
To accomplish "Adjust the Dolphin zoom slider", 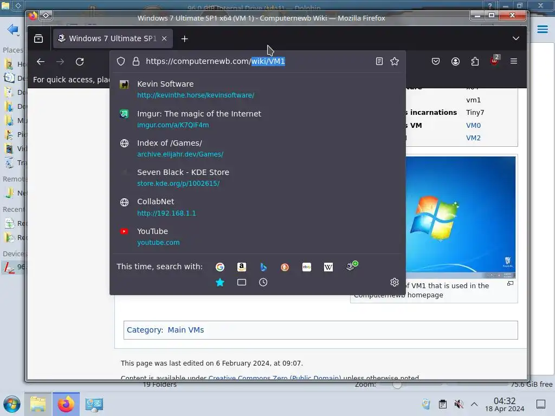I will point(397,385).
